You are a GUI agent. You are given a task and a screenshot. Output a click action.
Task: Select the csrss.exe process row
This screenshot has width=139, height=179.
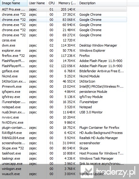64,40
